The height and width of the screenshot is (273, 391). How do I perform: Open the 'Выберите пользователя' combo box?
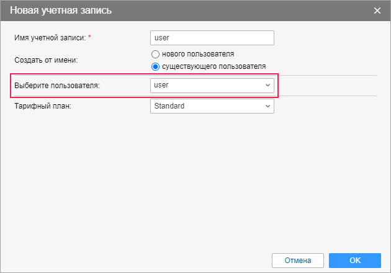pyautogui.click(x=212, y=85)
